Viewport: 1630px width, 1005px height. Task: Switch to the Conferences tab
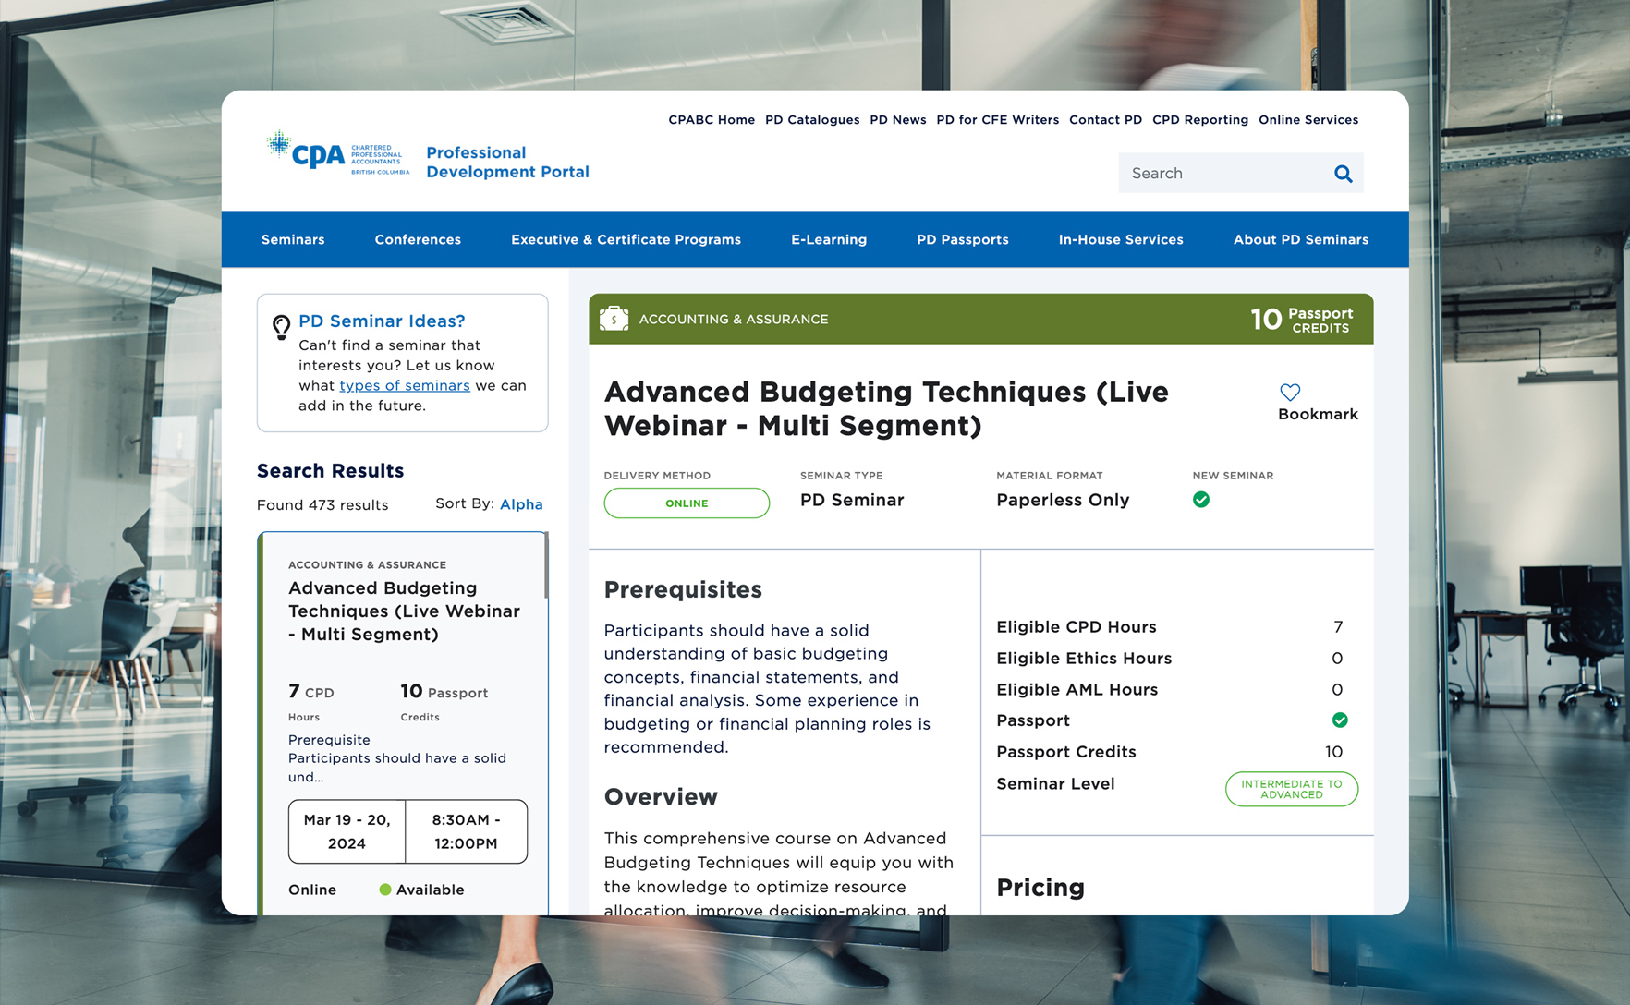coord(417,239)
